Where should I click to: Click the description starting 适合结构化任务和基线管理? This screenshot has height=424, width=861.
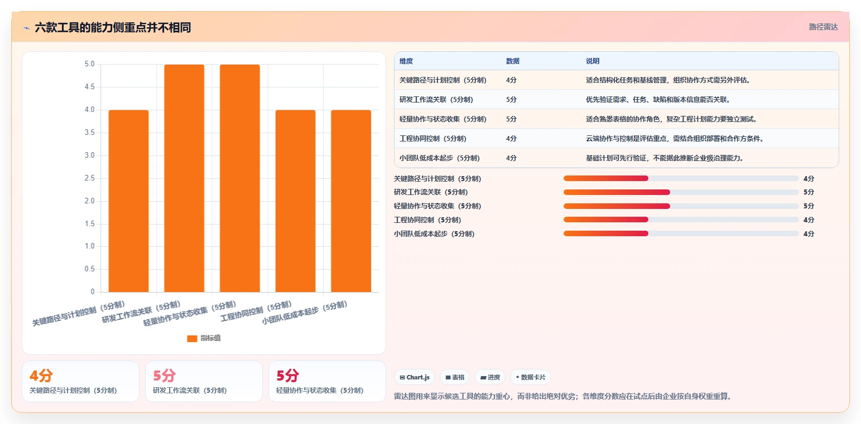tap(668, 80)
